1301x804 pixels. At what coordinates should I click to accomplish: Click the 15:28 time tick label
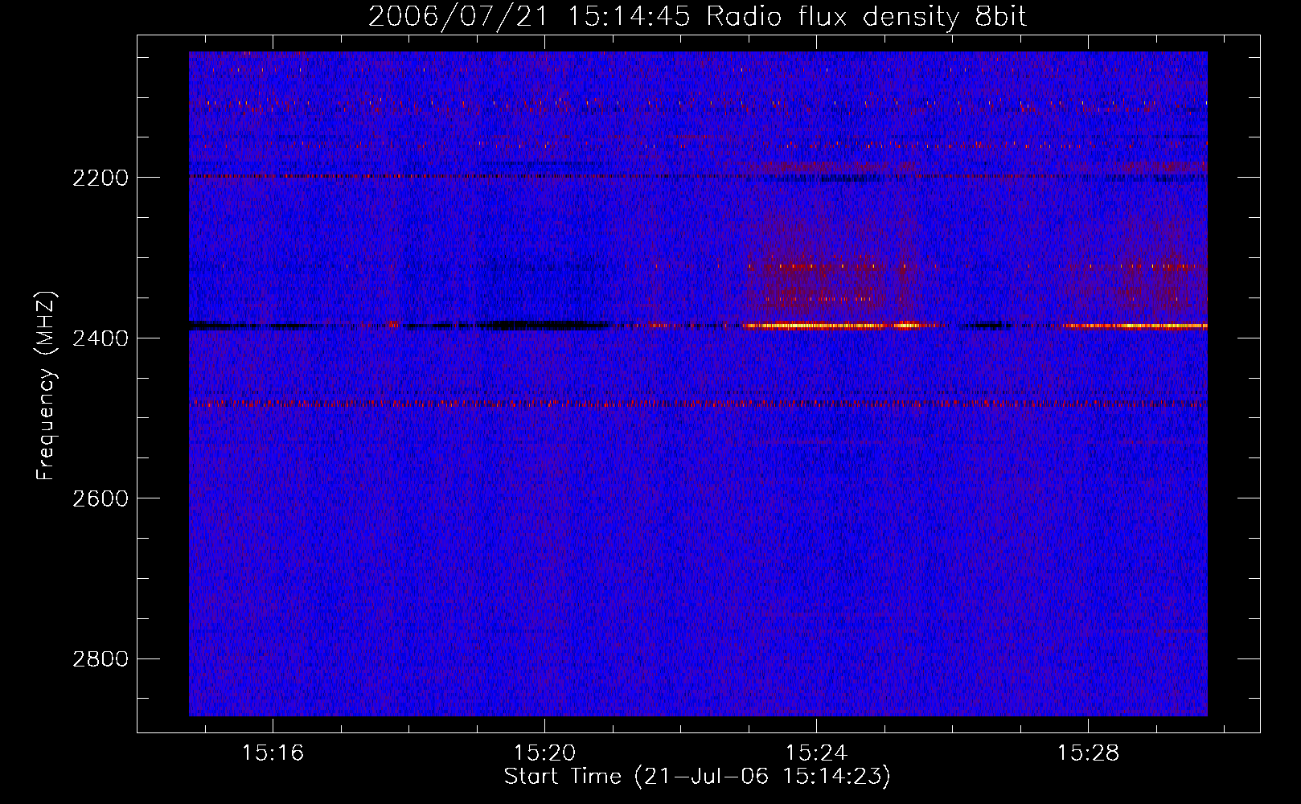(x=1088, y=753)
